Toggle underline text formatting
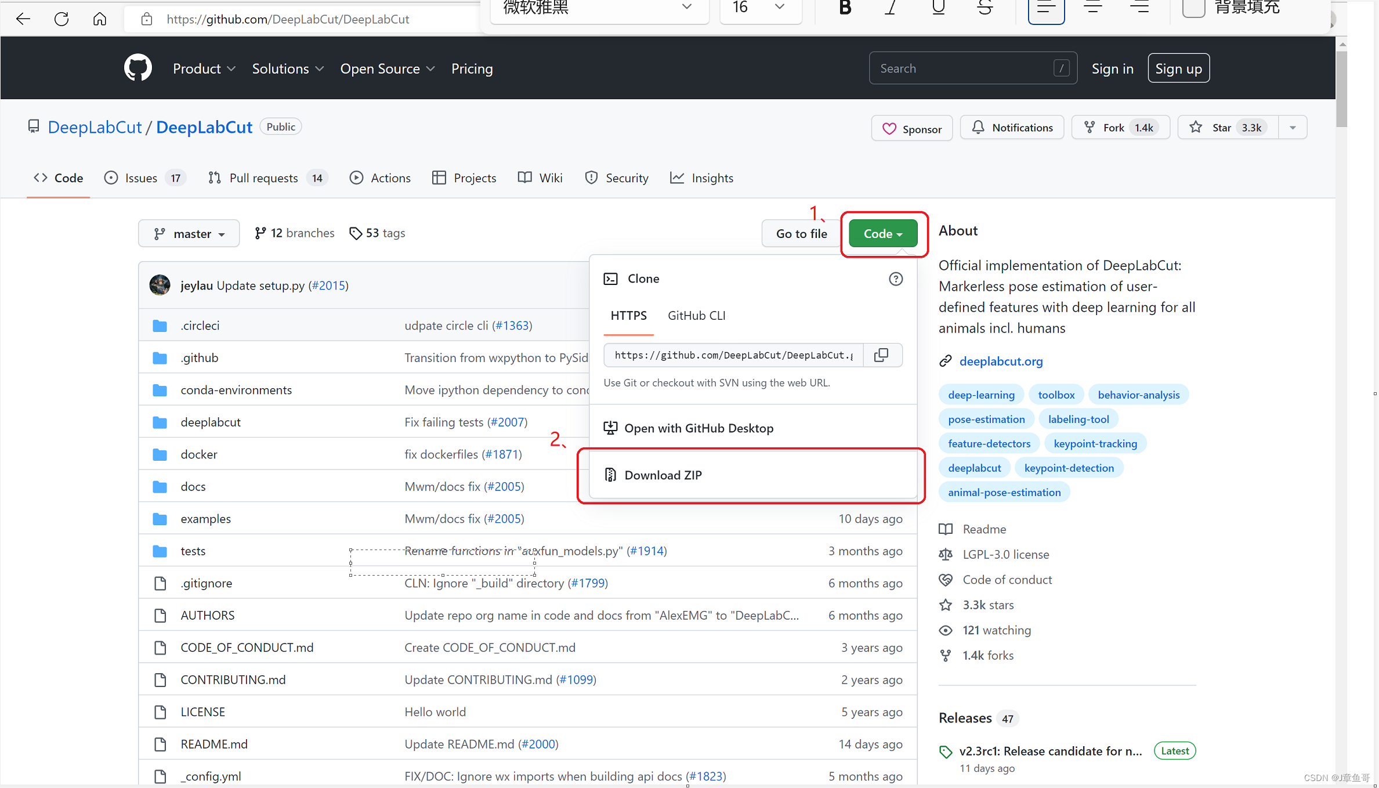Image resolution: width=1379 pixels, height=788 pixels. [x=938, y=8]
